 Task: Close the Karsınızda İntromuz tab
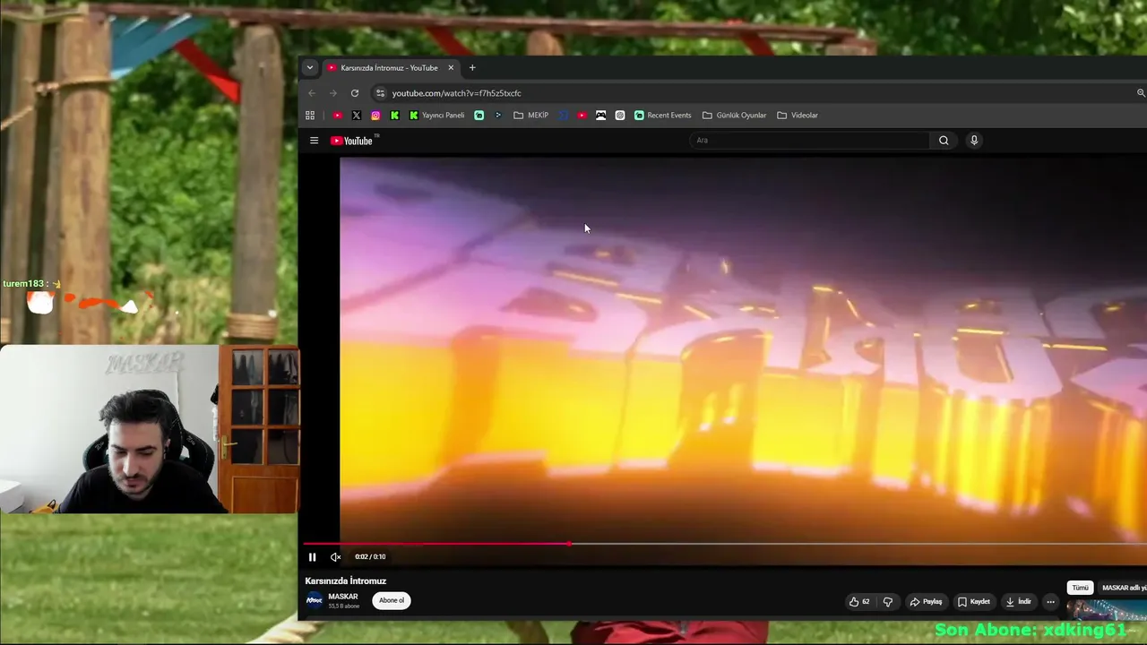tap(451, 68)
